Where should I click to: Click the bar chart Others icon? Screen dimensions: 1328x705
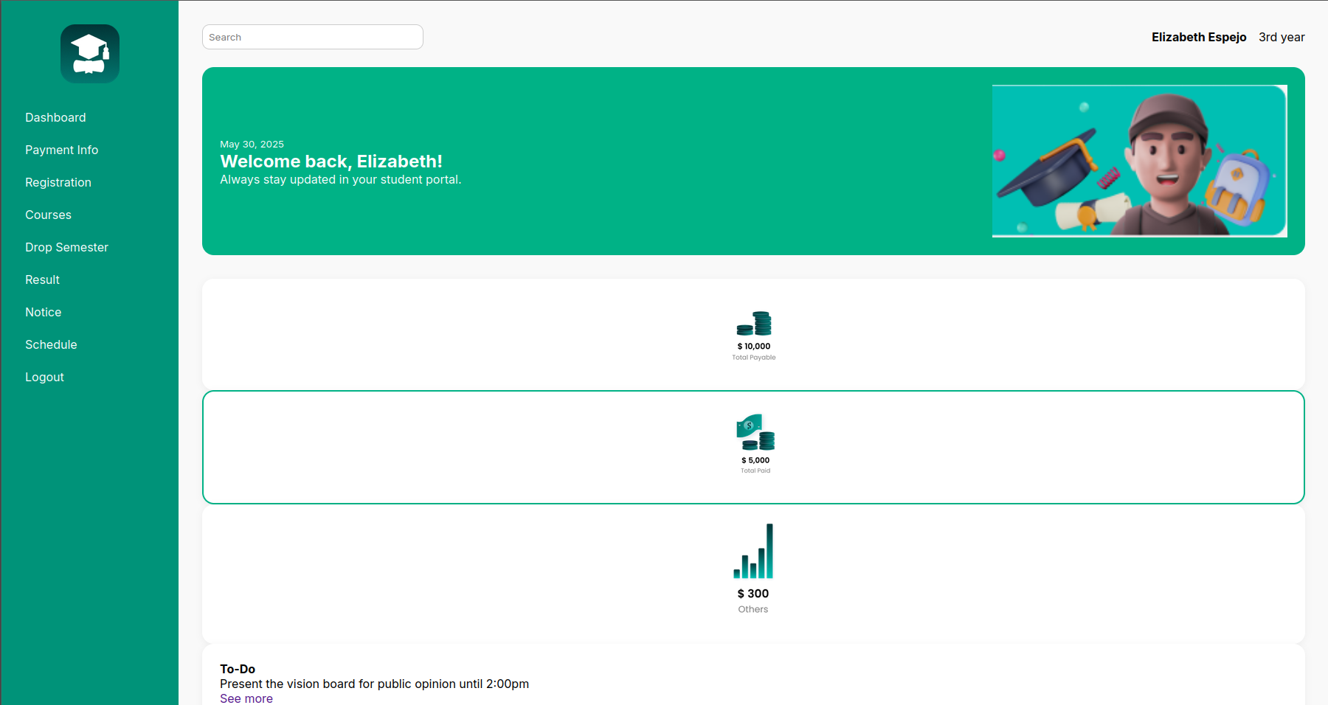(x=753, y=552)
